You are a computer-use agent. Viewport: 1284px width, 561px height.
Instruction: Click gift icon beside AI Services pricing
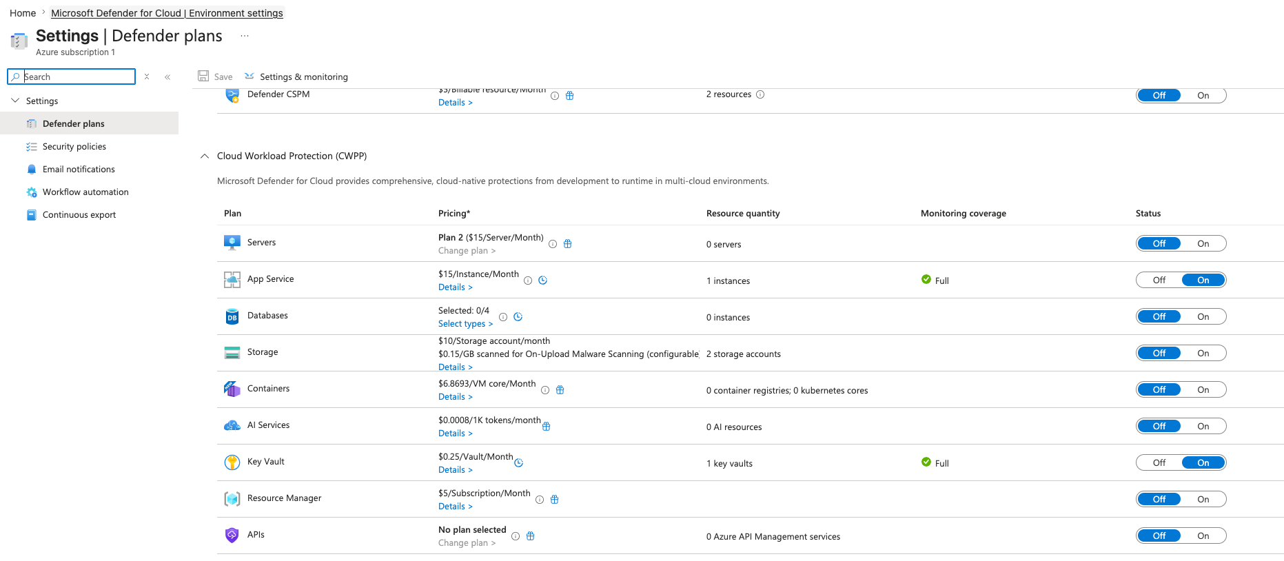coord(547,427)
